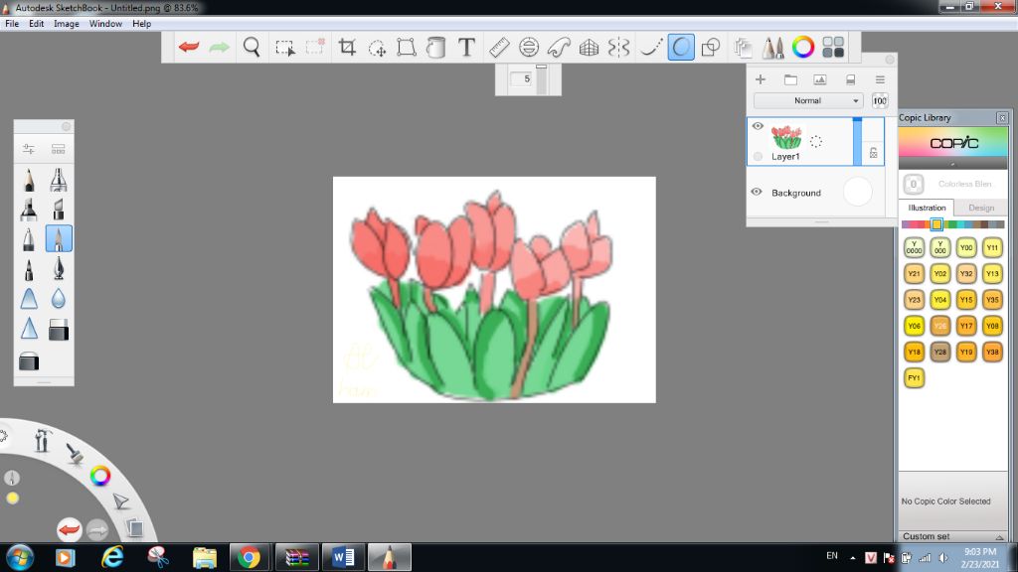Click the layer opacity 100 field
This screenshot has width=1018, height=572.
pos(880,100)
